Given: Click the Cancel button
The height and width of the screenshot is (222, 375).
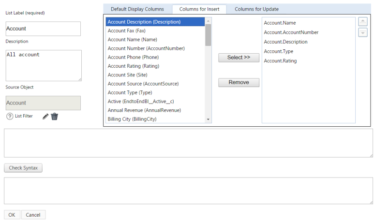Looking at the screenshot, I should pyautogui.click(x=33, y=215).
